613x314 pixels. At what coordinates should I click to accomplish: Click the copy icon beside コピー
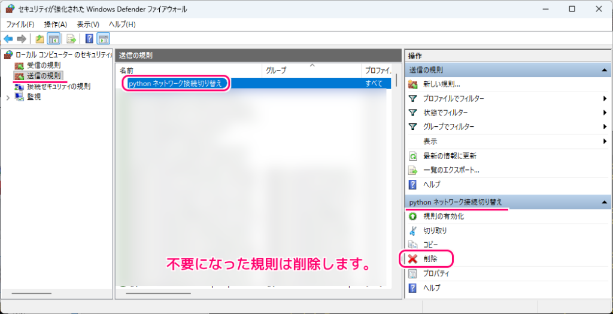pyautogui.click(x=413, y=245)
